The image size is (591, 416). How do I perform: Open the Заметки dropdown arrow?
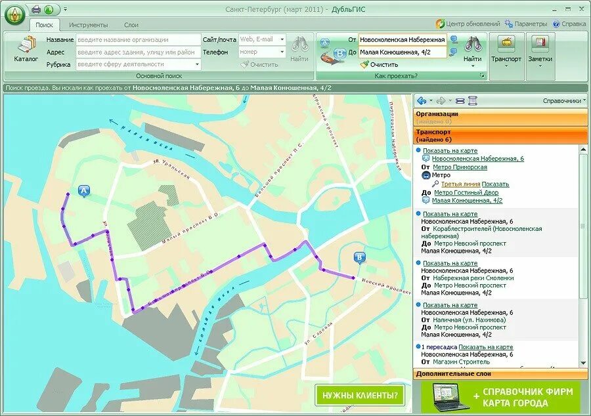(x=540, y=66)
